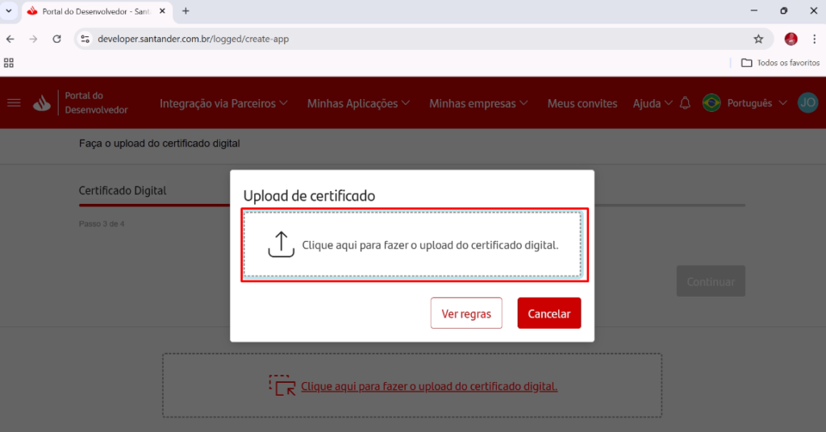The width and height of the screenshot is (826, 432).
Task: Click the certificate upload drop area
Action: click(415, 245)
